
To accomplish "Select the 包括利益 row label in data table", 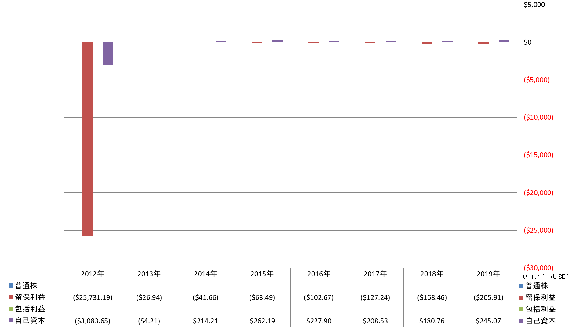I will tap(30, 309).
